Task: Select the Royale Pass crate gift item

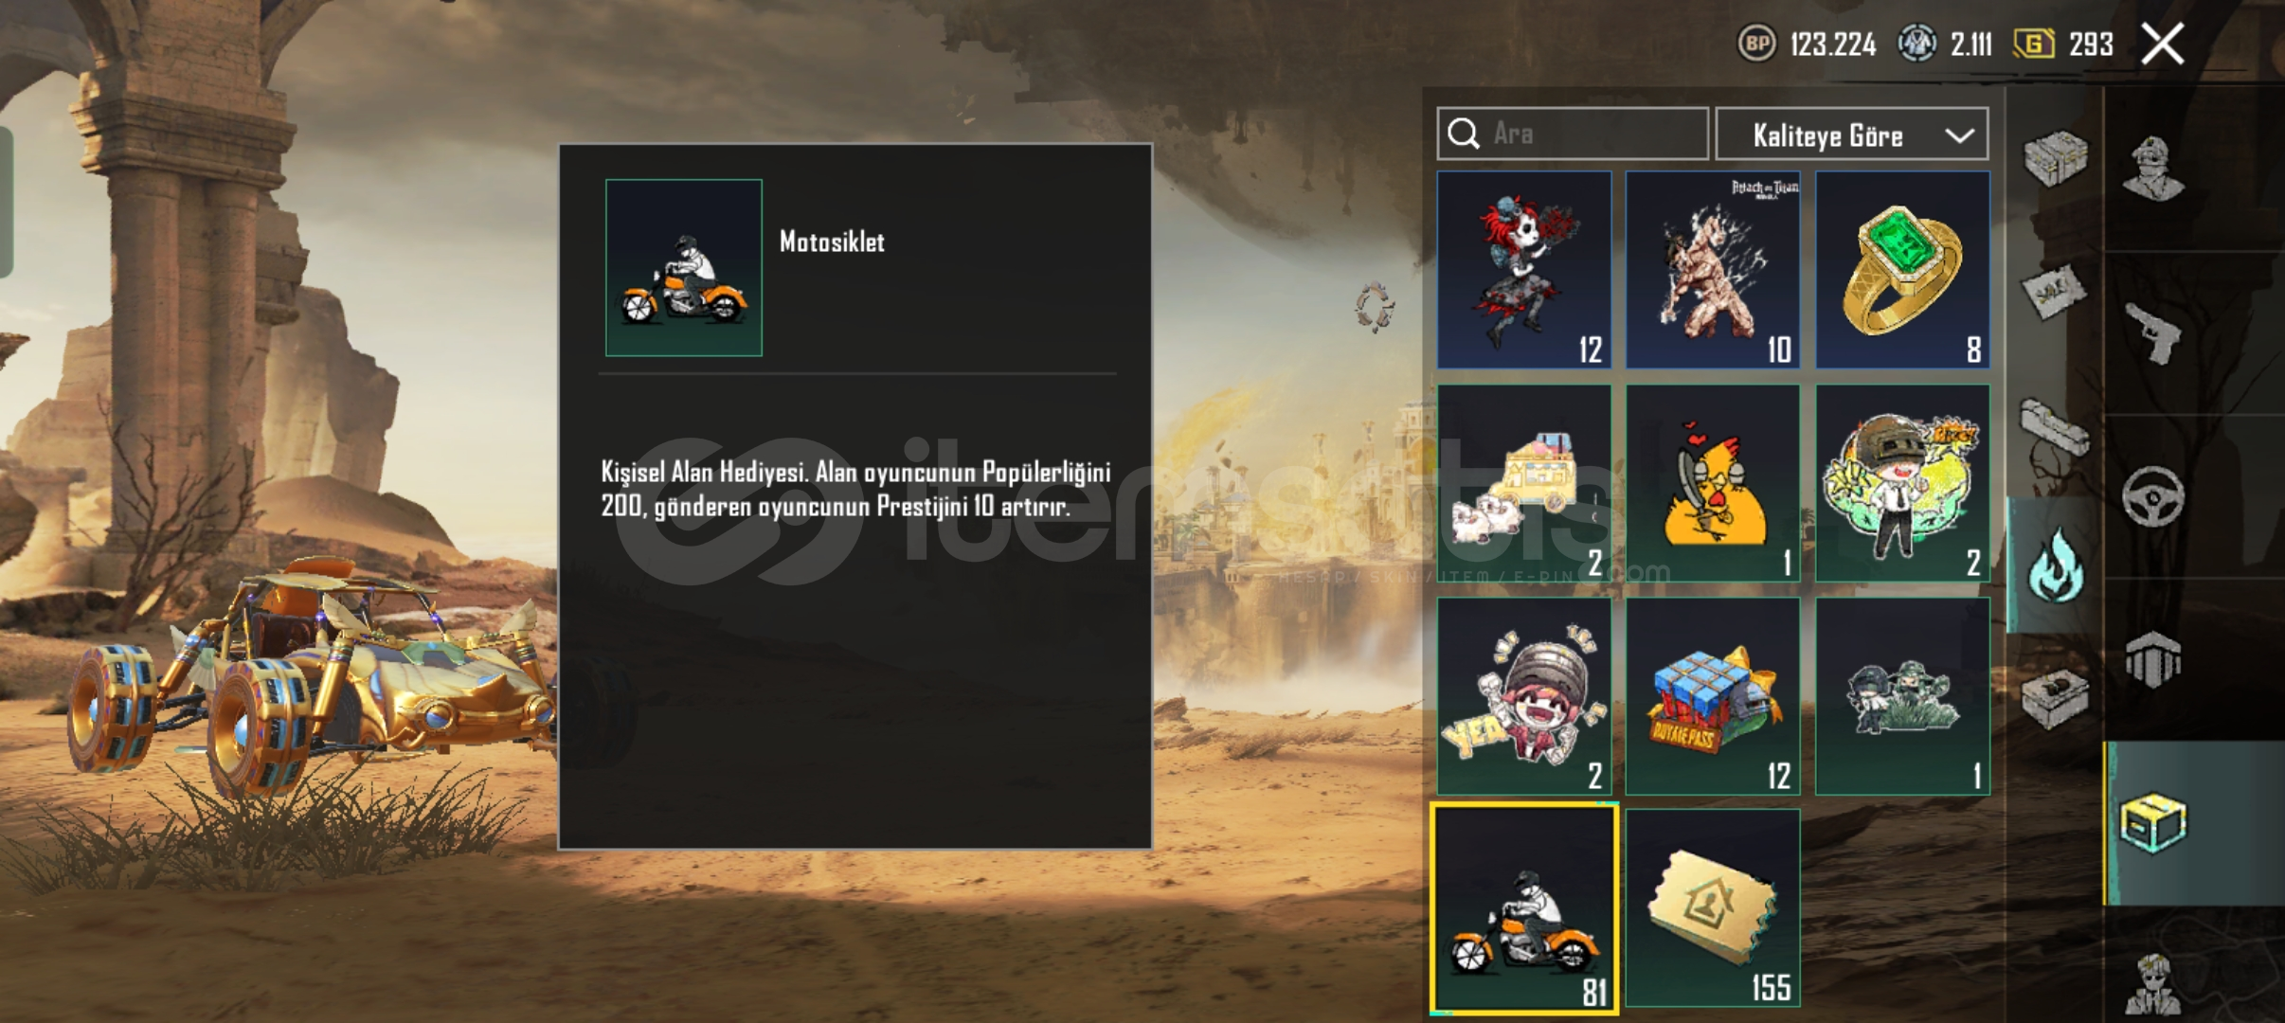Action: (1713, 696)
